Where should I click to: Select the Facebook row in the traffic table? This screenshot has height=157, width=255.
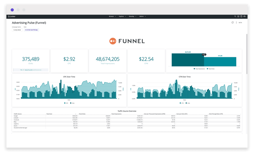tap(127, 120)
